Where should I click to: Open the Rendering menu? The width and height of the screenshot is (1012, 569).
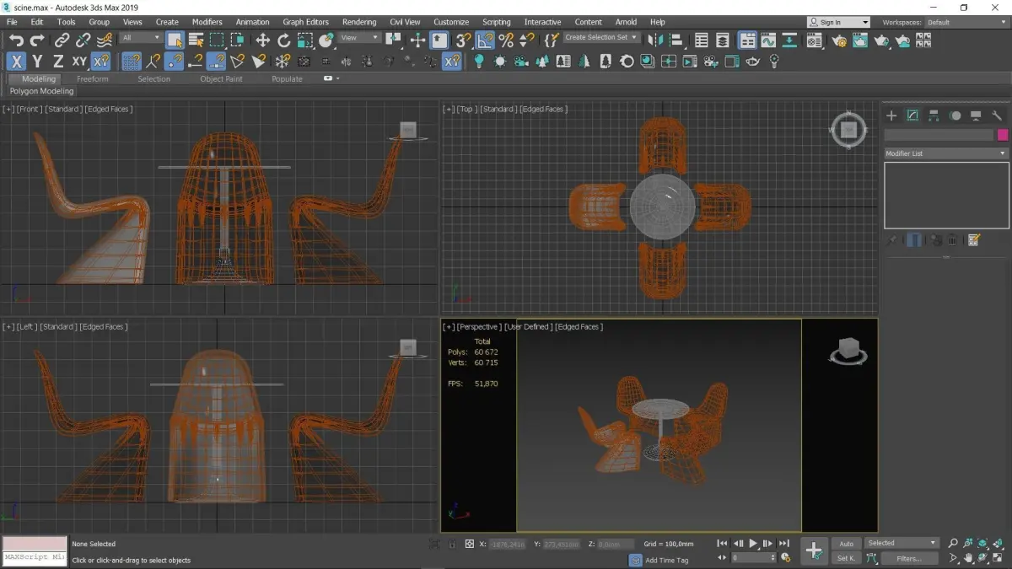pyautogui.click(x=359, y=22)
